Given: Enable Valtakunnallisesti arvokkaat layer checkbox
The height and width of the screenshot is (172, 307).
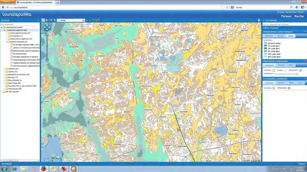Looking at the screenshot, I should point(12,63).
